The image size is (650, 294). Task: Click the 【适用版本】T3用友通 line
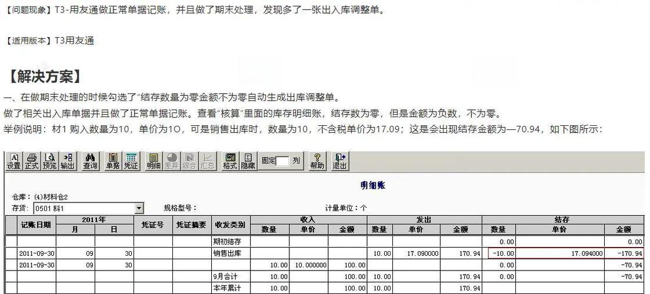click(49, 41)
